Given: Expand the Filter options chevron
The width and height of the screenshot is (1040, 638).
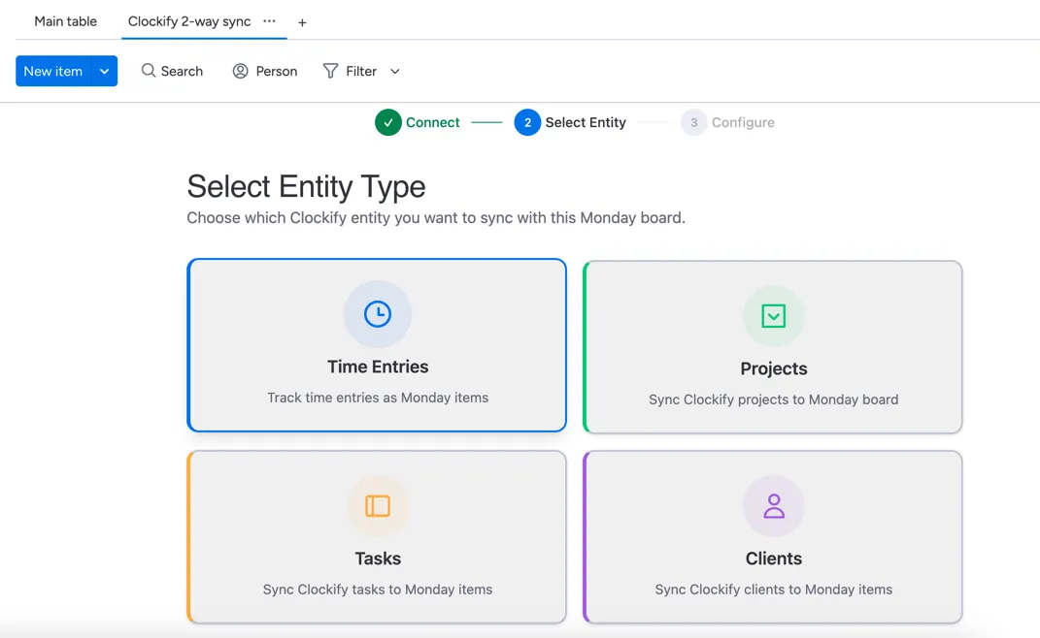Looking at the screenshot, I should point(395,71).
